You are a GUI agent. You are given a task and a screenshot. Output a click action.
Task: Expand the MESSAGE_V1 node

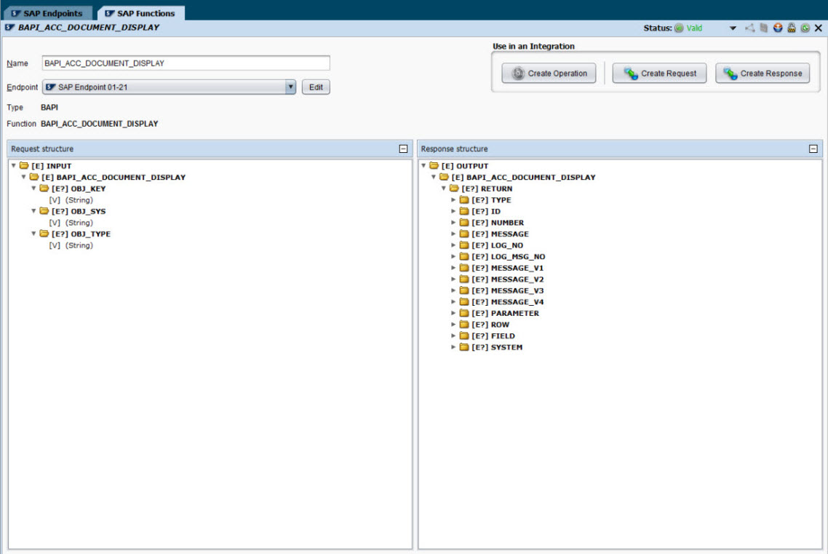tap(453, 268)
